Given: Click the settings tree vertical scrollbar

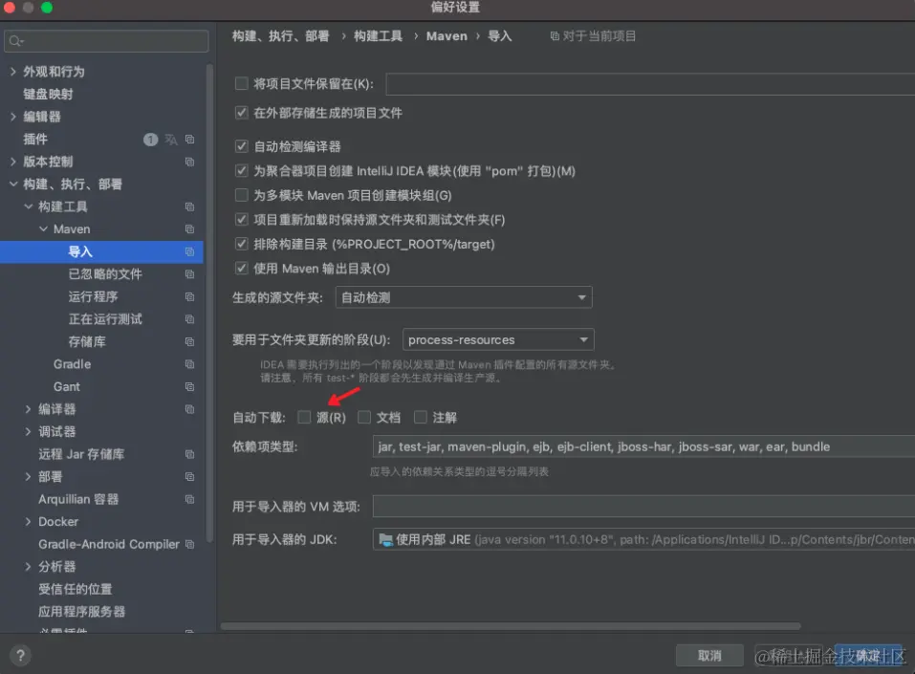Looking at the screenshot, I should 209,303.
